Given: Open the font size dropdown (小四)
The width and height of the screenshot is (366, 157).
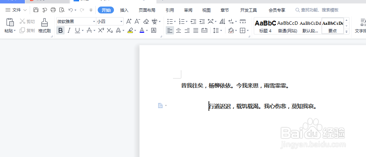Looking at the screenshot, I should (x=122, y=22).
